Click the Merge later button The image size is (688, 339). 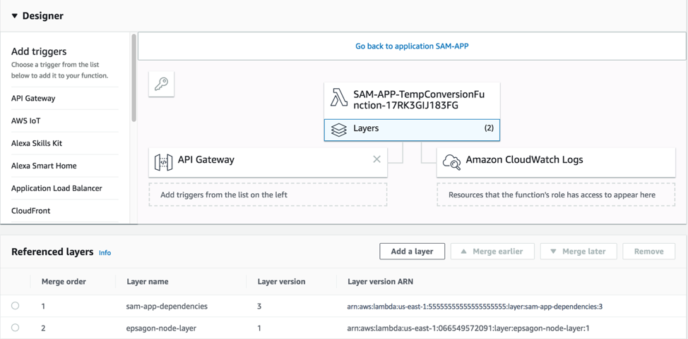pos(579,252)
